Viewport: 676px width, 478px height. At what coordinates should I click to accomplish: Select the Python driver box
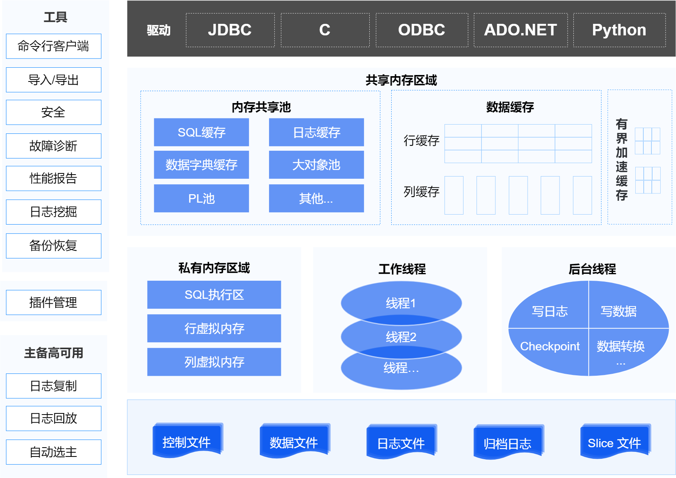point(619,30)
